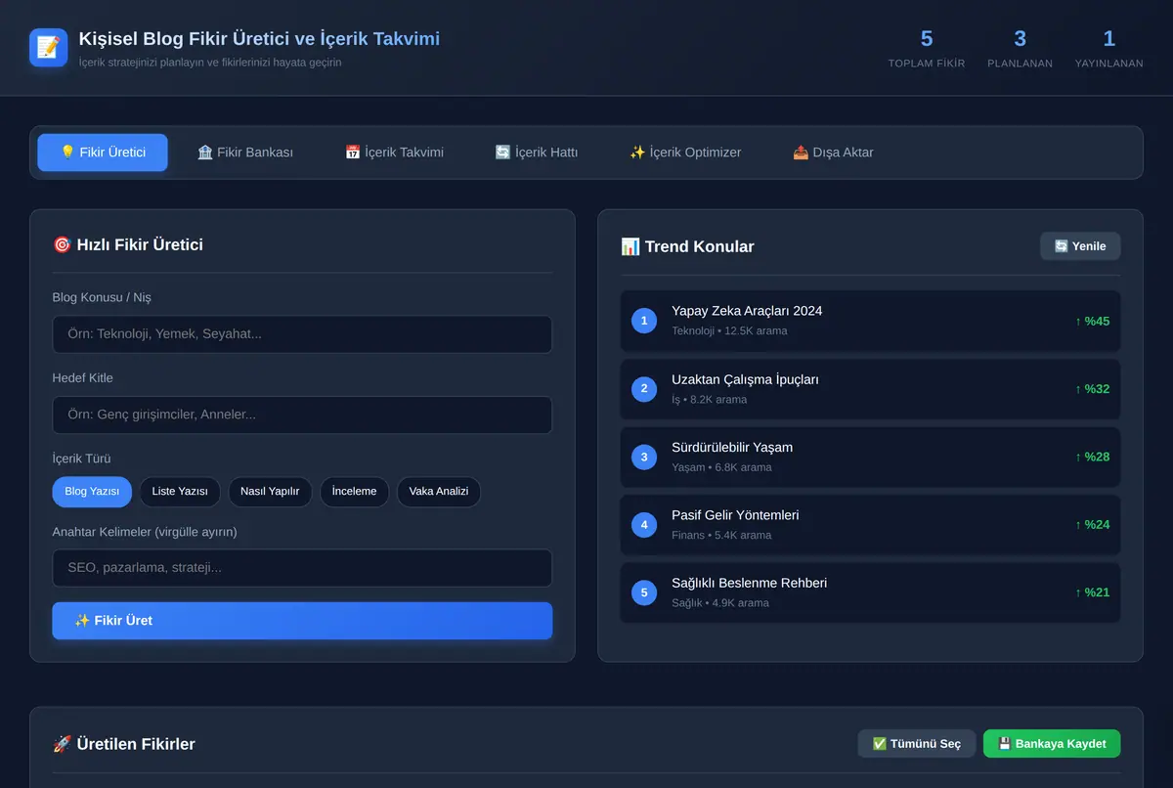Save ideas with Bankaya Kaydet button
This screenshot has width=1173, height=788.
tap(1052, 744)
